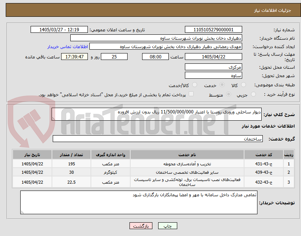301x236 pixels.
Task: Click the تاریخ نیاز column header
Action: (x=32, y=155)
